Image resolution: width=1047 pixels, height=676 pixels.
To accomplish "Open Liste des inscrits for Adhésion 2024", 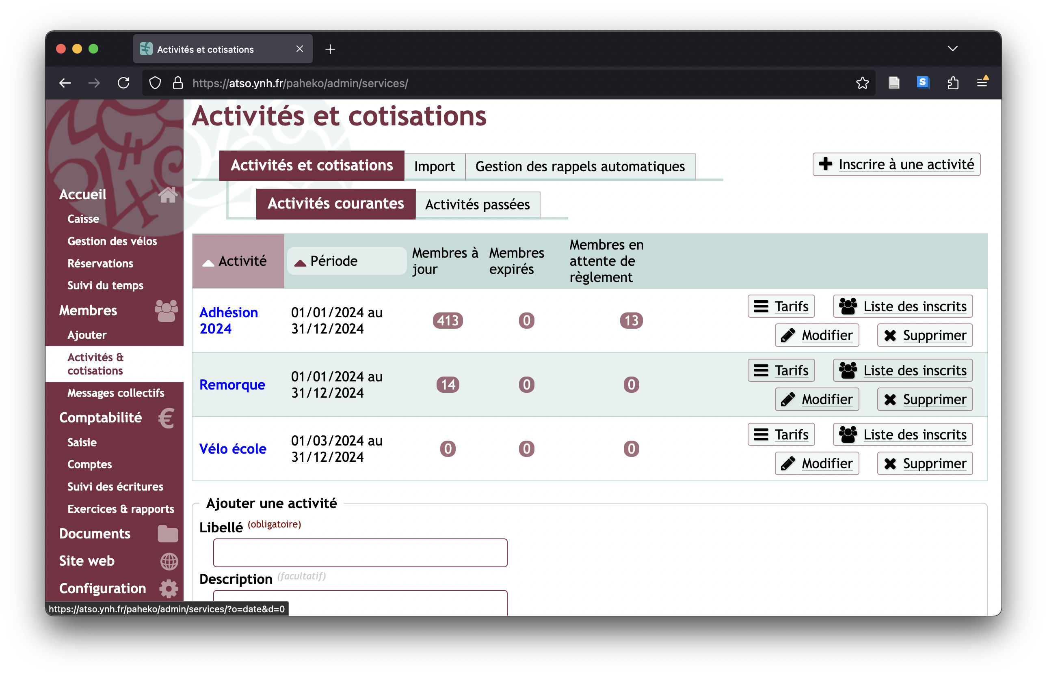I will point(904,306).
